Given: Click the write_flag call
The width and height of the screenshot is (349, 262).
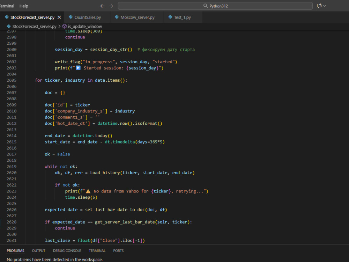Looking at the screenshot, I should (116, 62).
